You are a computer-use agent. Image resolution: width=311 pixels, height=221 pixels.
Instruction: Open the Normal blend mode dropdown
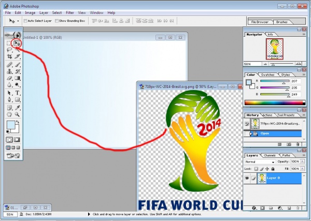pos(260,162)
